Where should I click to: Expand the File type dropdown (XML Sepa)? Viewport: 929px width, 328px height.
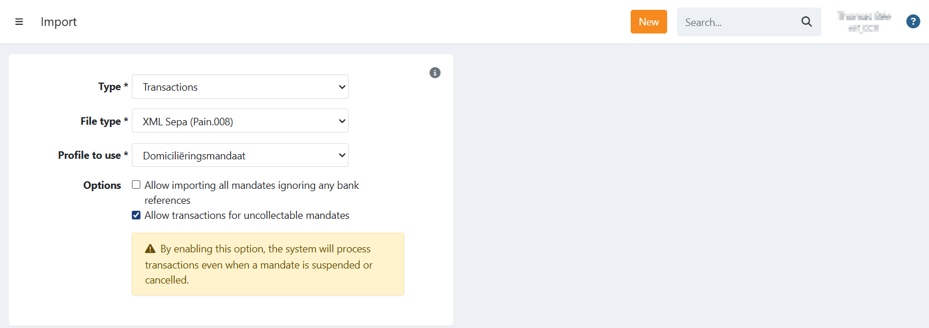pyautogui.click(x=240, y=121)
